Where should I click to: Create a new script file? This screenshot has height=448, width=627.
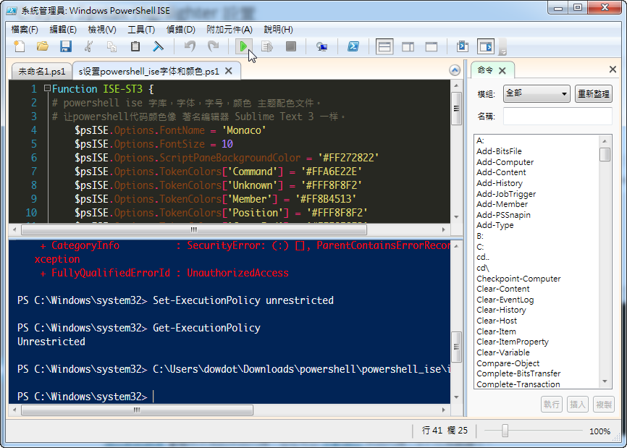[x=20, y=46]
